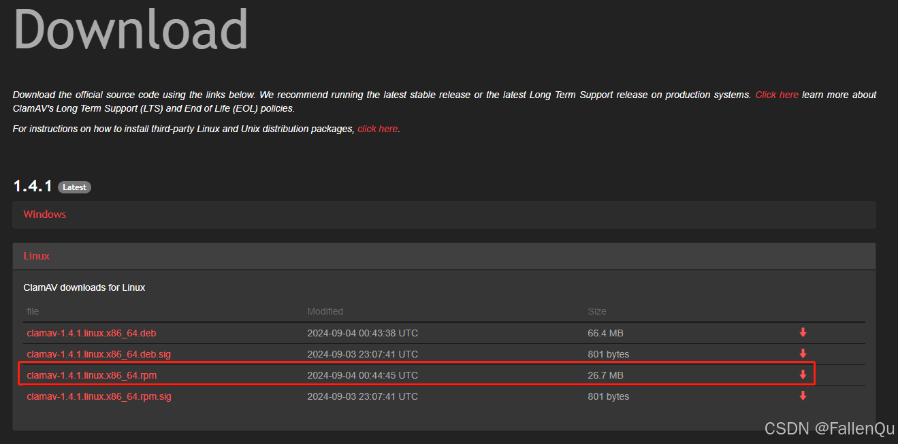Image resolution: width=898 pixels, height=444 pixels.
Task: Click download arrow for the .rpm.sig file
Action: [803, 396]
